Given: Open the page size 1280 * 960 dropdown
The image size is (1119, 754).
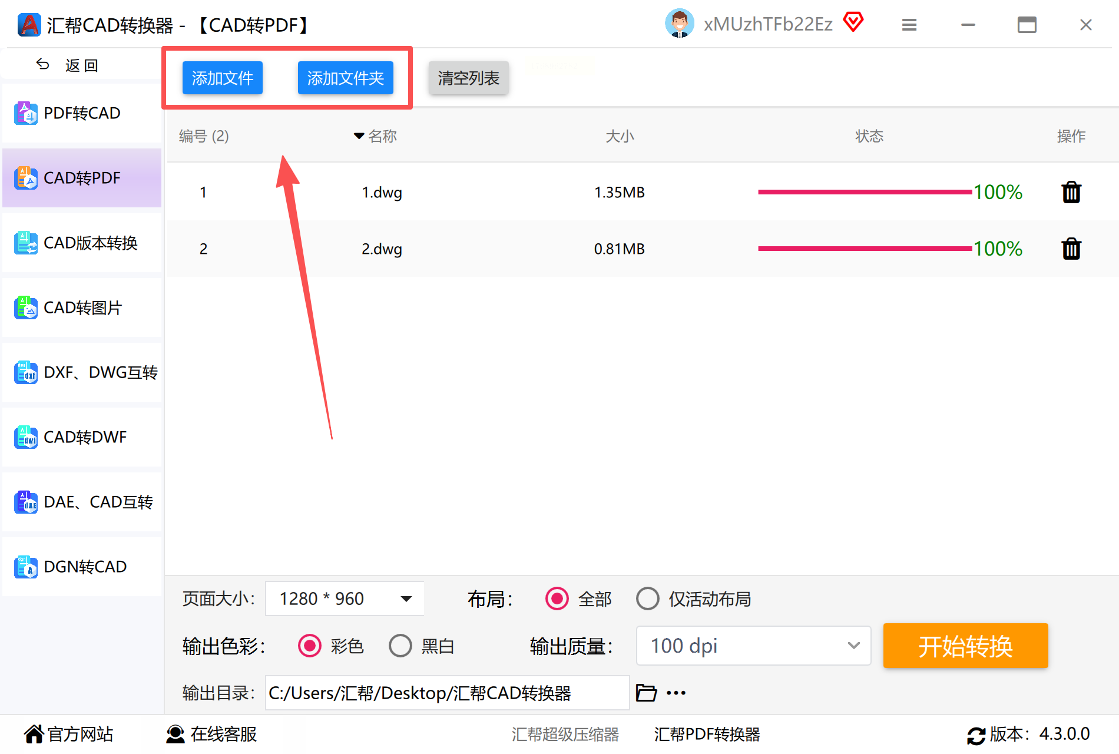Looking at the screenshot, I should (345, 598).
